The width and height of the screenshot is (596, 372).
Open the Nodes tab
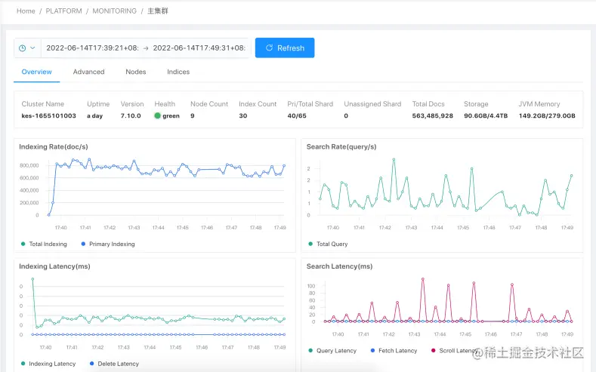click(x=136, y=72)
